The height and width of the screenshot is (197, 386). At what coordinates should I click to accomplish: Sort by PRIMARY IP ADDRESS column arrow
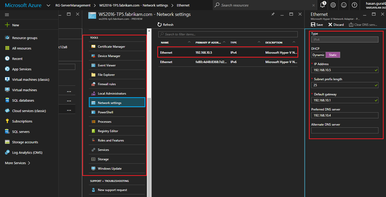click(224, 42)
